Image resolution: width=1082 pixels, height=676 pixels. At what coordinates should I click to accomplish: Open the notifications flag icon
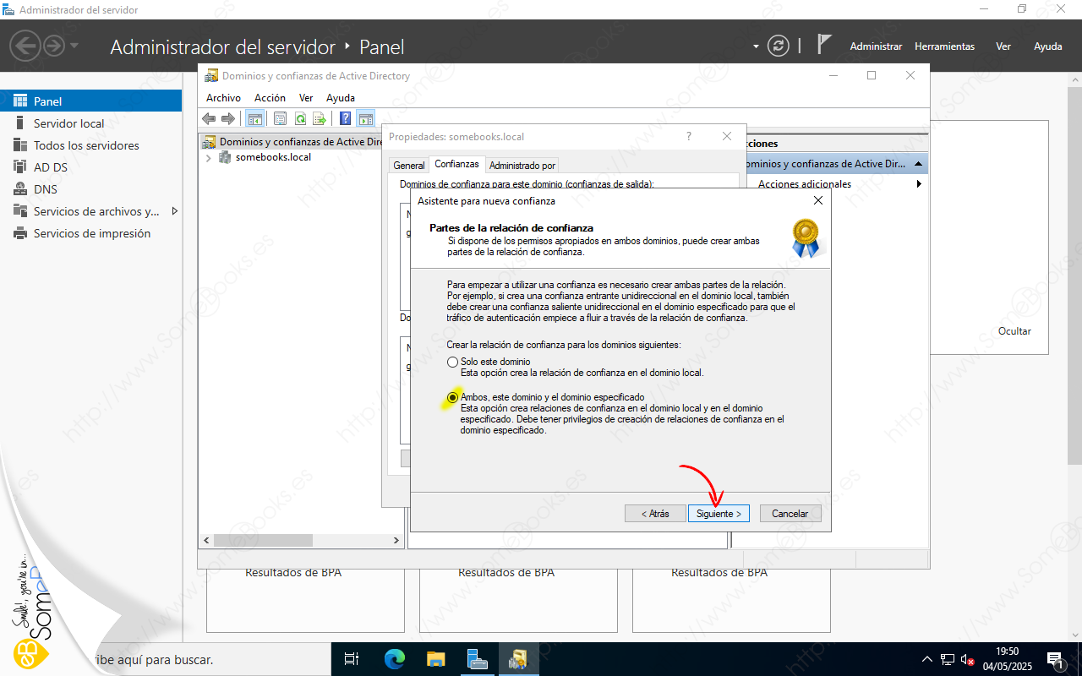coord(825,46)
